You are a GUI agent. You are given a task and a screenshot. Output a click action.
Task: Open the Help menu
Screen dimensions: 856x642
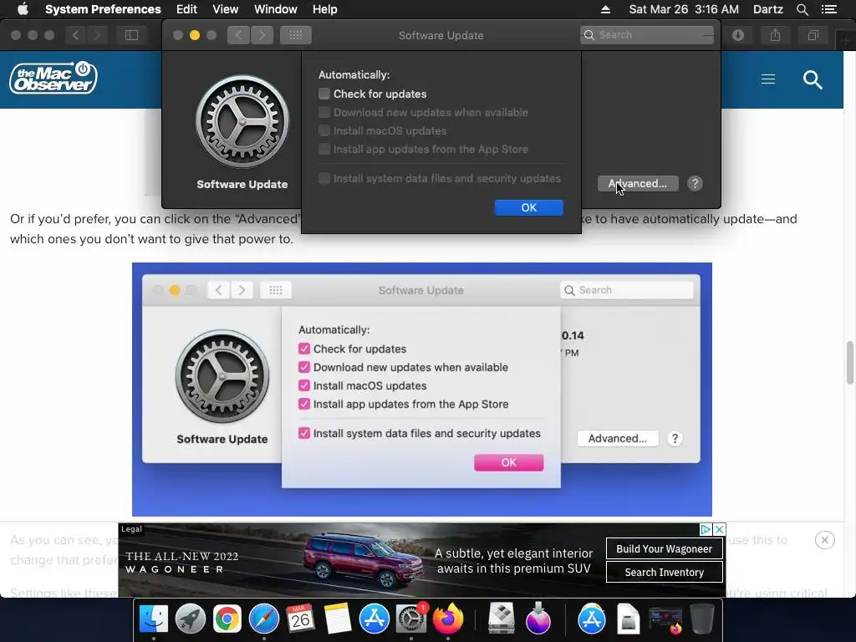coord(324,9)
